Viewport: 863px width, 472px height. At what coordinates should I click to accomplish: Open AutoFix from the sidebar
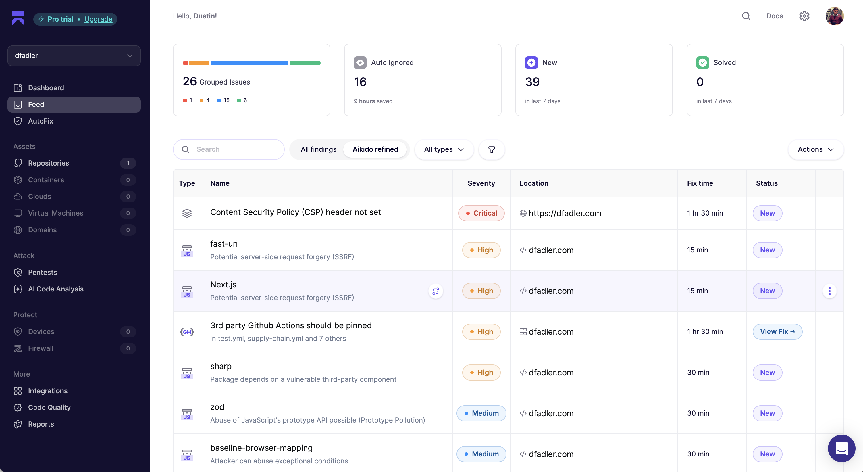coord(74,121)
